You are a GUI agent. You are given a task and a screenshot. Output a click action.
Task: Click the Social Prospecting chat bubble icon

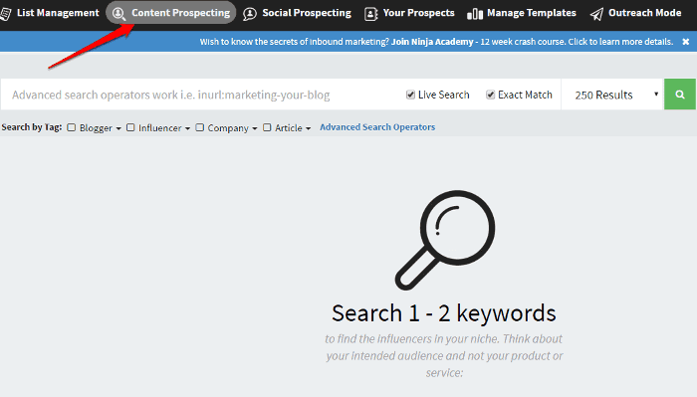tap(250, 14)
